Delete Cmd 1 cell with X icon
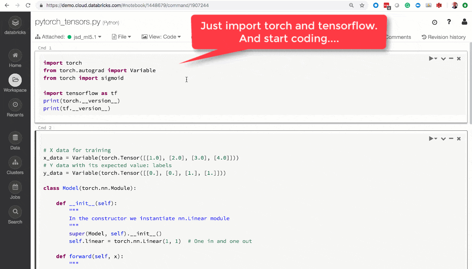Viewport: 472px width, 269px height. (459, 59)
